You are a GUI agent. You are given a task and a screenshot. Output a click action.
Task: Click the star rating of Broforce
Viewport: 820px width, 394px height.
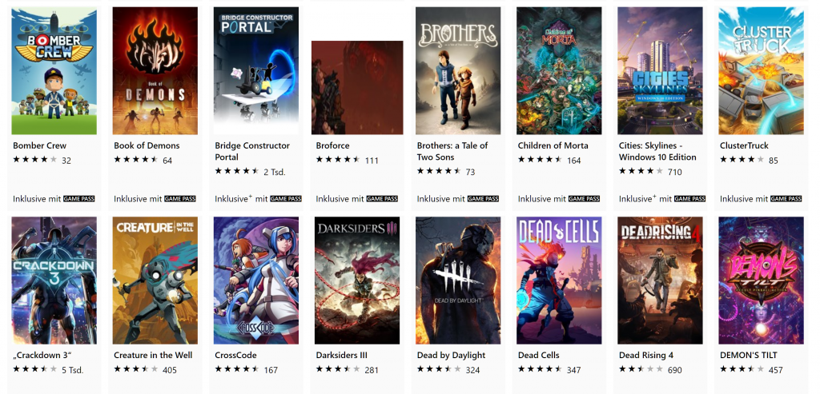point(338,160)
